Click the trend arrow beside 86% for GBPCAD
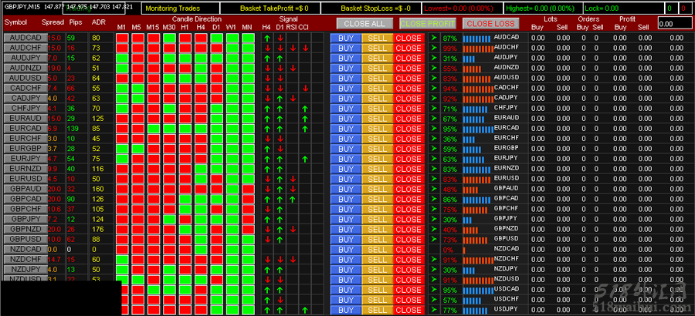The height and width of the screenshot is (316, 695). tap(434, 199)
